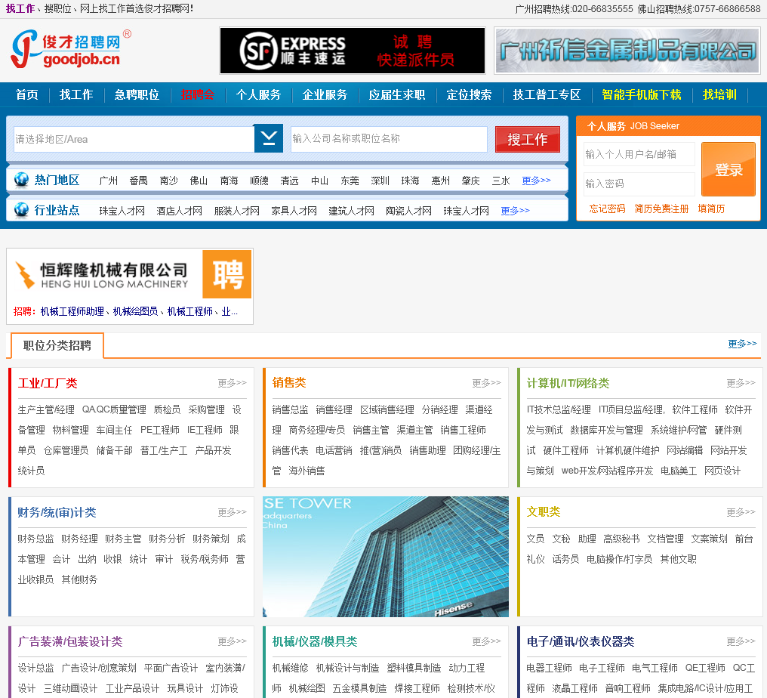This screenshot has width=767, height=698.
Task: Open 找培训 navigation item
Action: pos(719,94)
